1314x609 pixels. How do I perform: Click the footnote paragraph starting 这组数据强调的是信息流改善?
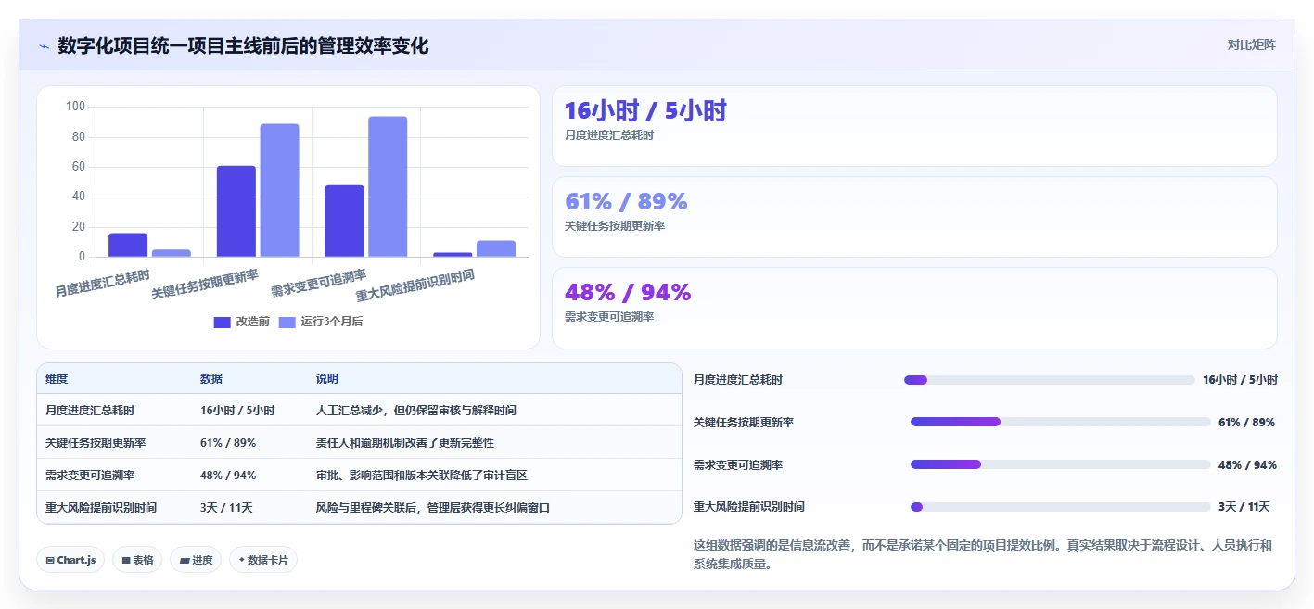coord(983,554)
